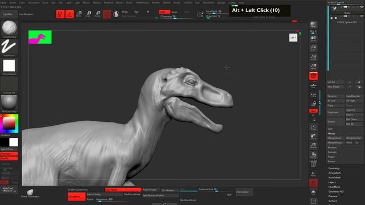Toggle the Xyz rotation mode button

pyautogui.click(x=313, y=111)
